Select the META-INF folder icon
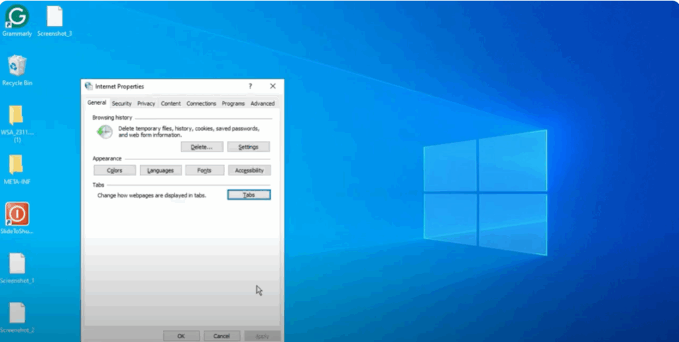 click(17, 165)
